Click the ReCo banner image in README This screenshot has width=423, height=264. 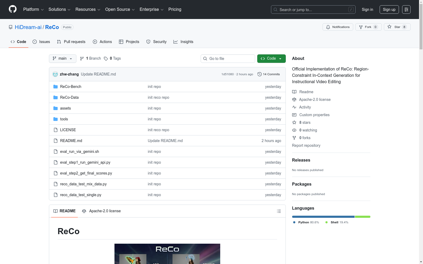pos(167,254)
